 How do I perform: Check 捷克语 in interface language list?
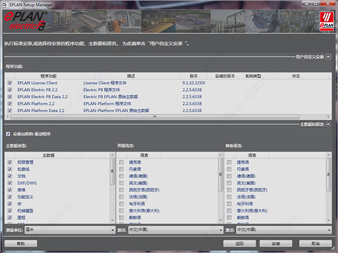pyautogui.click(x=121, y=162)
